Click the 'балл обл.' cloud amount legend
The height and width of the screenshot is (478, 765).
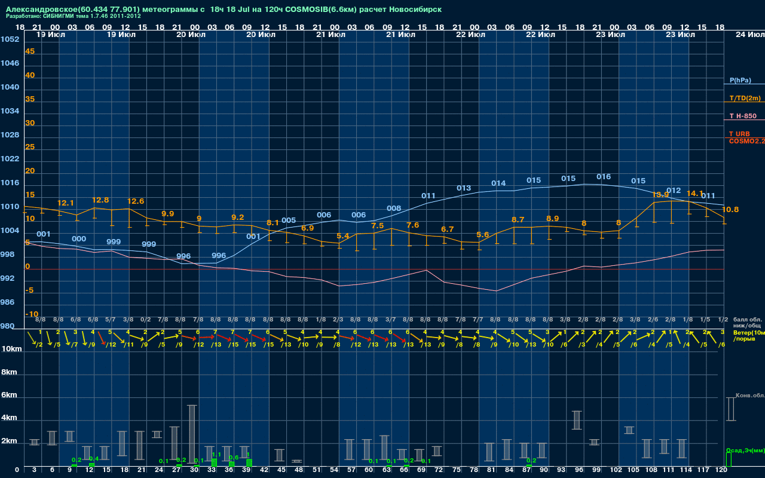747,320
